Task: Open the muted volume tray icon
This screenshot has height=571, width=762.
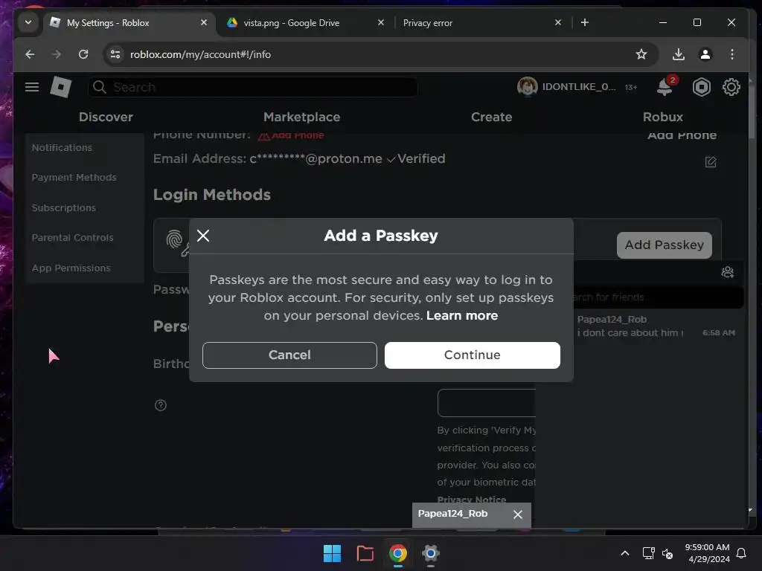Action: pyautogui.click(x=667, y=553)
